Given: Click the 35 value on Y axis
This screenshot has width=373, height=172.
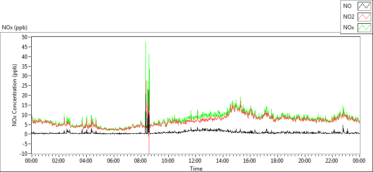Looking at the screenshot, I should coord(24,66).
